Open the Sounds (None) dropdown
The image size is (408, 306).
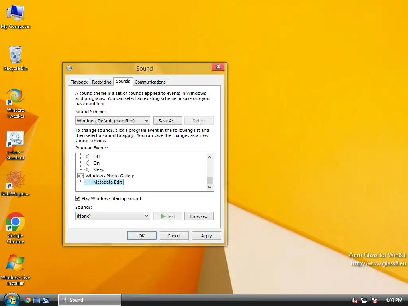click(x=113, y=216)
